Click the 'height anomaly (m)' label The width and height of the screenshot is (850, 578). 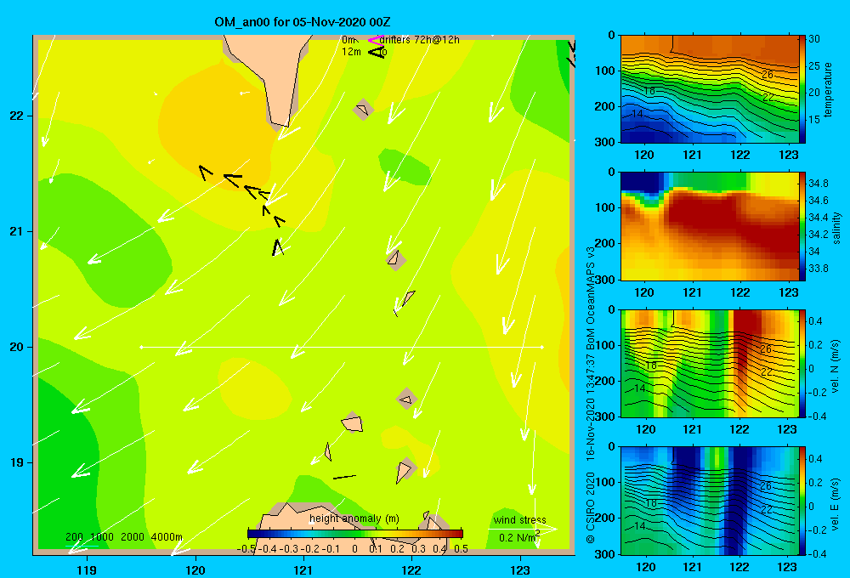pyautogui.click(x=354, y=518)
